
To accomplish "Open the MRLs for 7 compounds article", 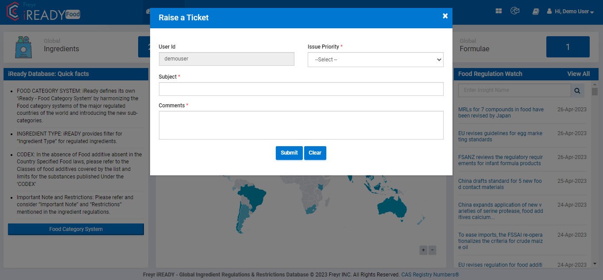I will click(x=501, y=113).
